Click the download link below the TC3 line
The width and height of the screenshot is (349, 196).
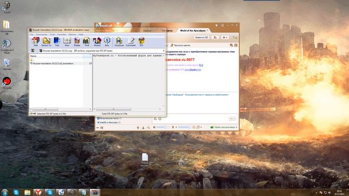coord(192,70)
